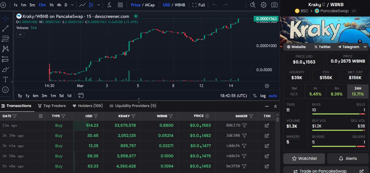Filter the WBNB column
The height and width of the screenshot is (173, 370).
point(171,116)
